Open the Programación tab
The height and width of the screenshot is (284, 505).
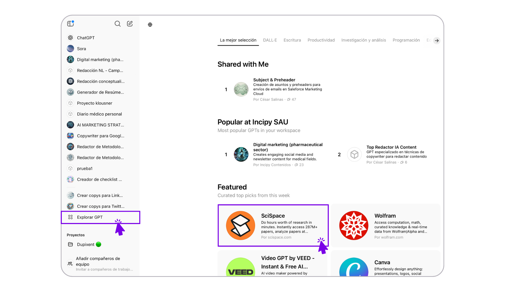click(x=406, y=40)
